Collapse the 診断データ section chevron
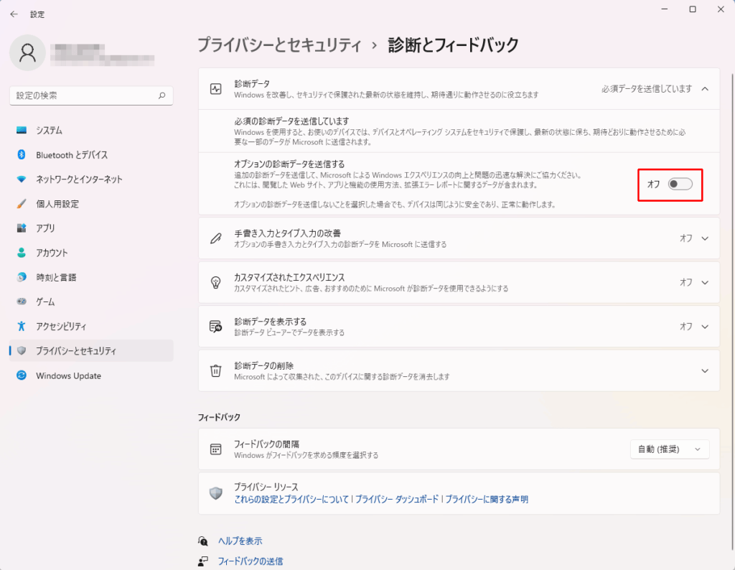The height and width of the screenshot is (570, 735). [x=705, y=89]
